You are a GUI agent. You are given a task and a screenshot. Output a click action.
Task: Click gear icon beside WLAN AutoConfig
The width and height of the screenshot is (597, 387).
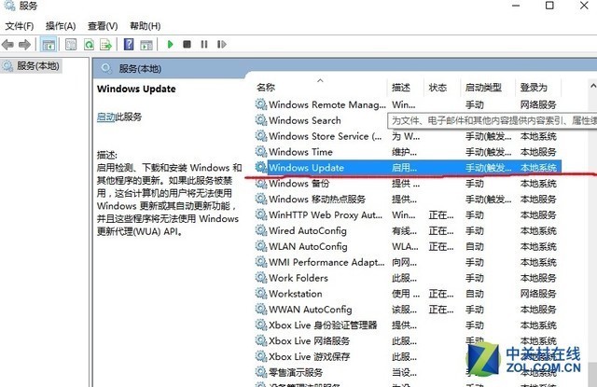pos(261,246)
